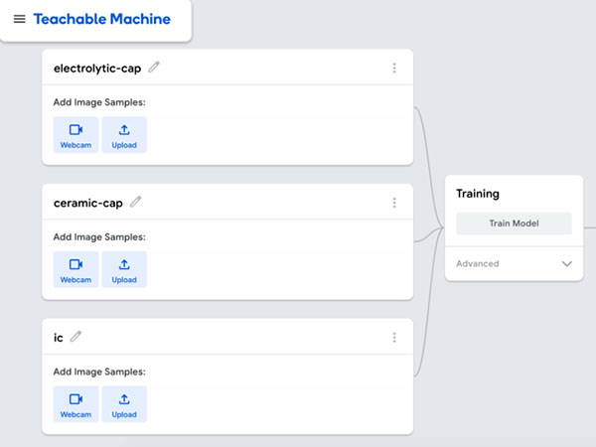The image size is (596, 447).
Task: Open Webcam for the ic class
Action: 75,404
